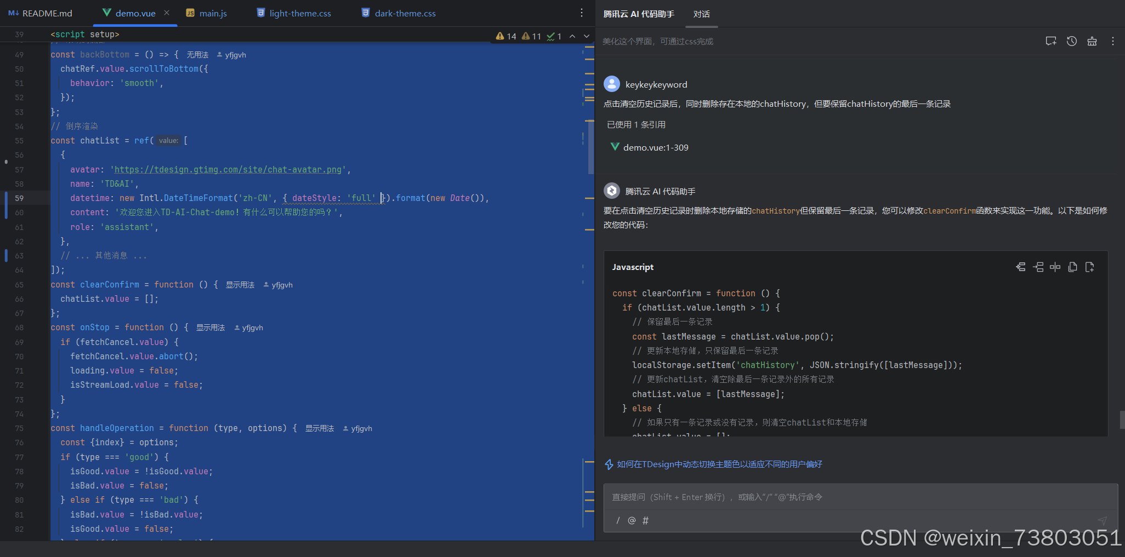
Task: Click author yfjgvh beside backBottom
Action: pyautogui.click(x=231, y=55)
